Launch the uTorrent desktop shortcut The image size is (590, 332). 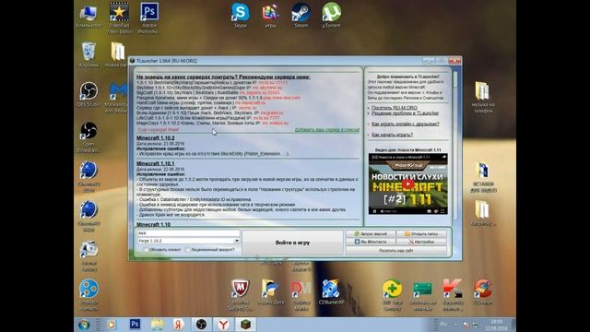tap(332, 15)
